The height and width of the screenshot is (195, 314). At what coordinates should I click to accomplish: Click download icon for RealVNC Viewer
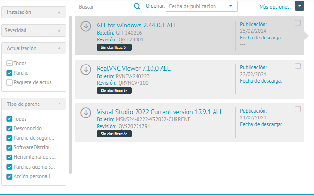86,69
